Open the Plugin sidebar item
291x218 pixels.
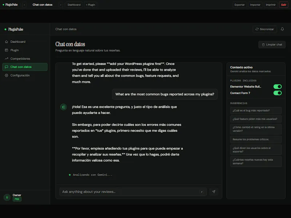(x=25, y=50)
